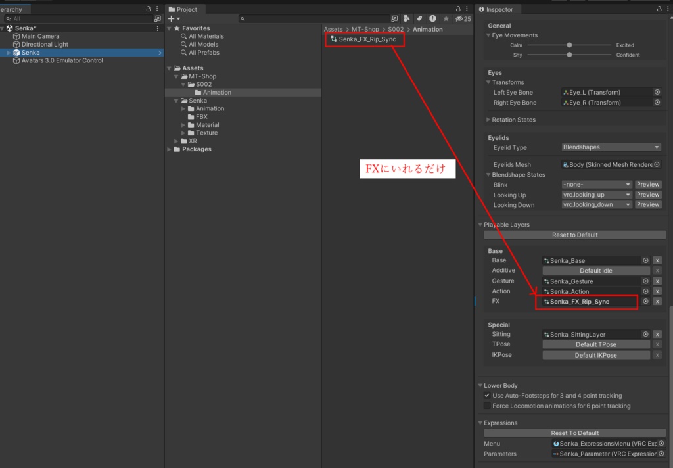Expand the XR folder in Project tree

(x=176, y=141)
